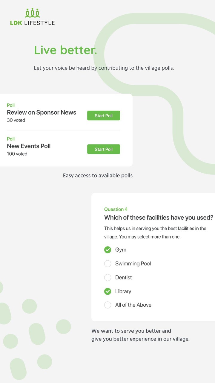Open the New Events Poll title
Screen dimensions: 215x383
[29, 146]
